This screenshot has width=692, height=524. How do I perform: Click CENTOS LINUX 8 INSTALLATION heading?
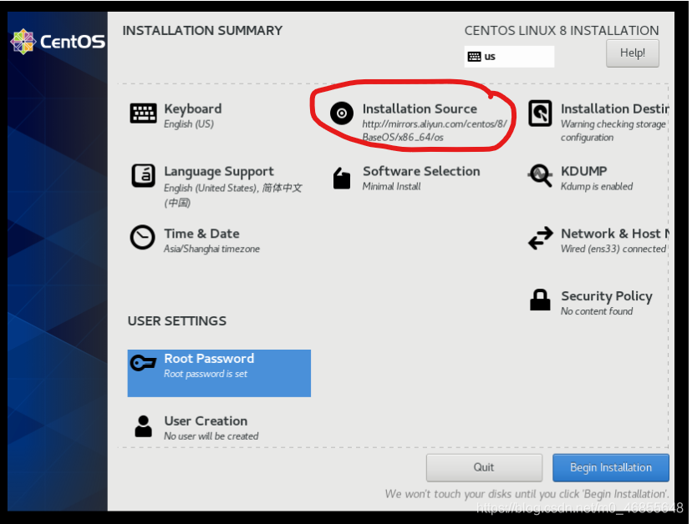point(562,30)
